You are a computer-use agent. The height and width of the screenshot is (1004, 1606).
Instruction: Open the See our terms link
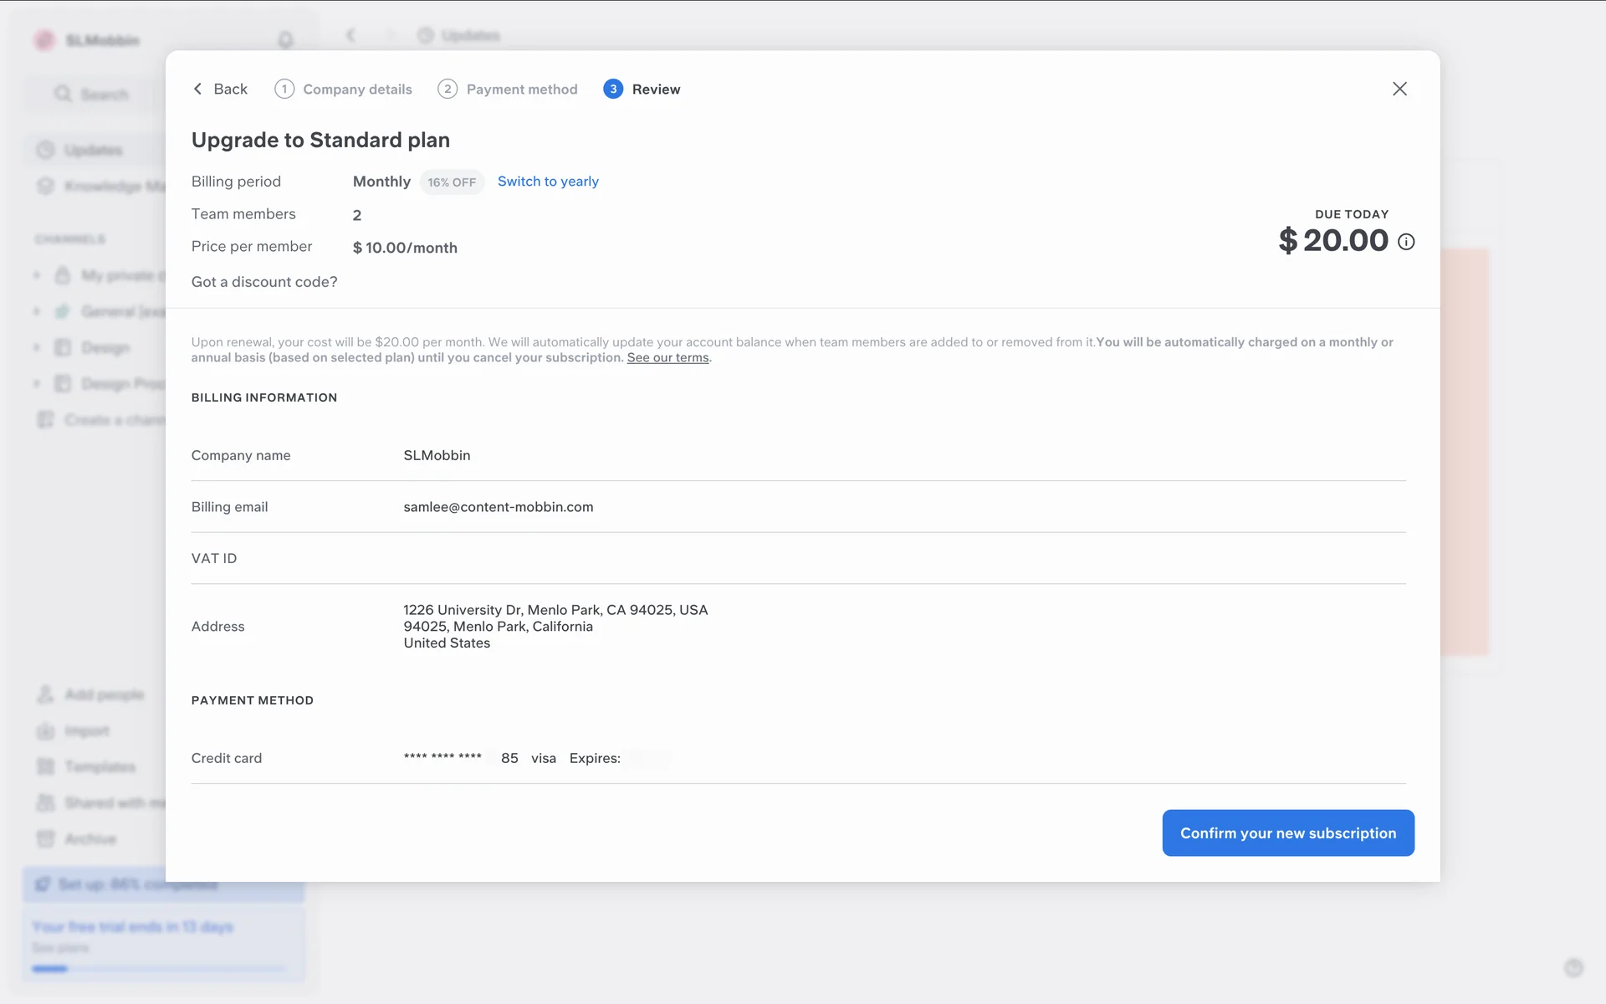click(667, 358)
